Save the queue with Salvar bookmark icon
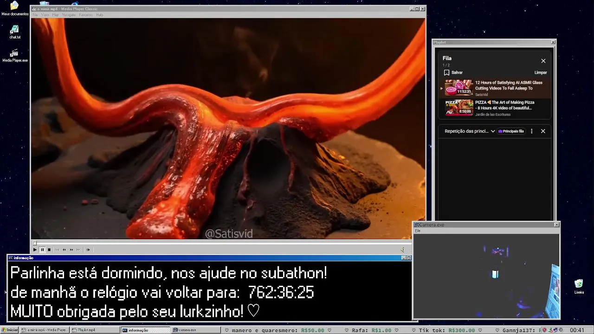594x334 pixels. coord(446,72)
